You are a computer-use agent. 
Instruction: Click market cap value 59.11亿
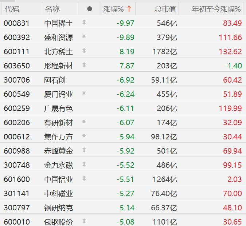(x=164, y=80)
